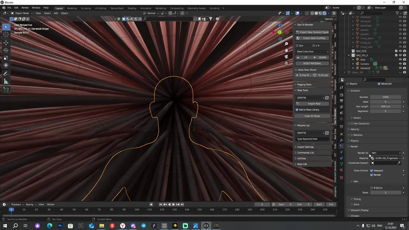The height and width of the screenshot is (230, 409).
Task: Hide the Camera object in outliner
Action: click(x=400, y=64)
